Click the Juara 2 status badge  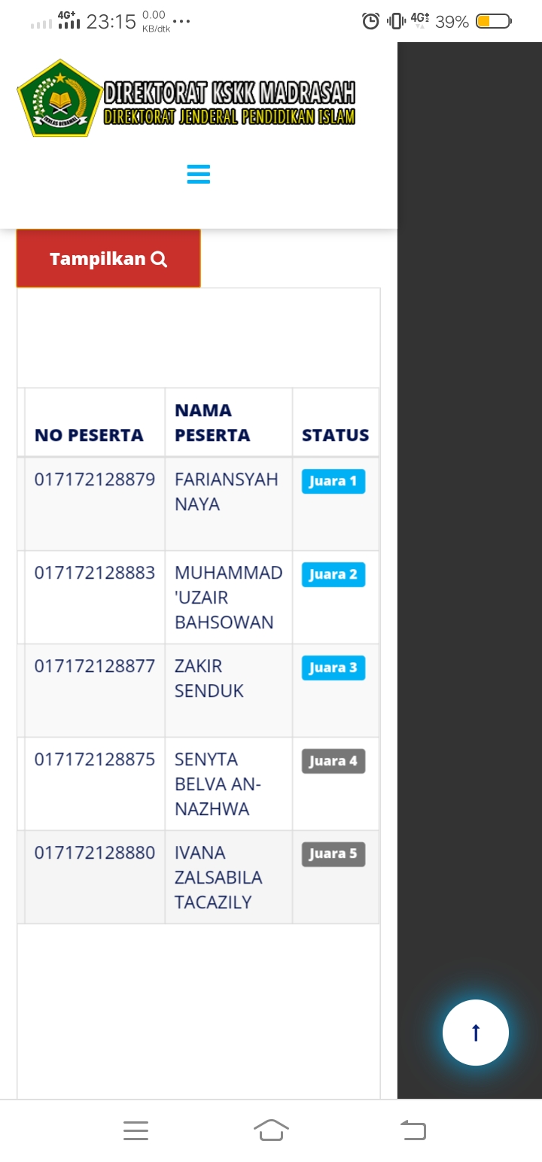(333, 575)
